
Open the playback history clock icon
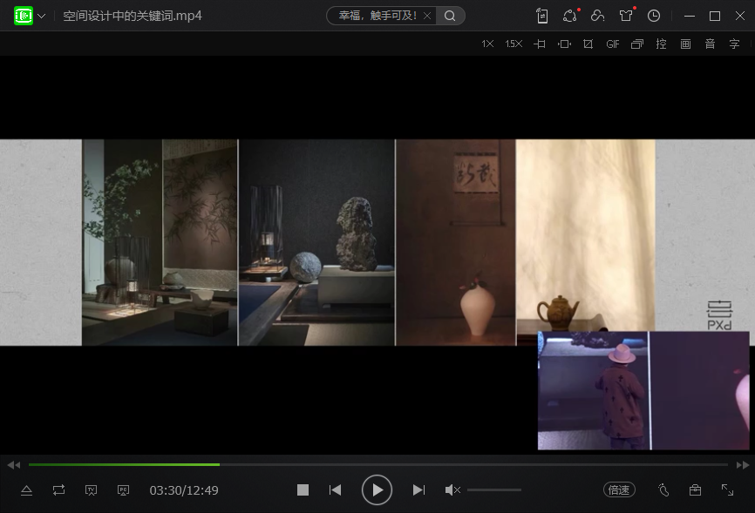654,16
